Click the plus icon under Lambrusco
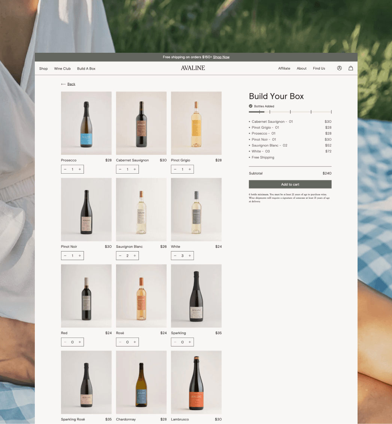 [x=190, y=423]
